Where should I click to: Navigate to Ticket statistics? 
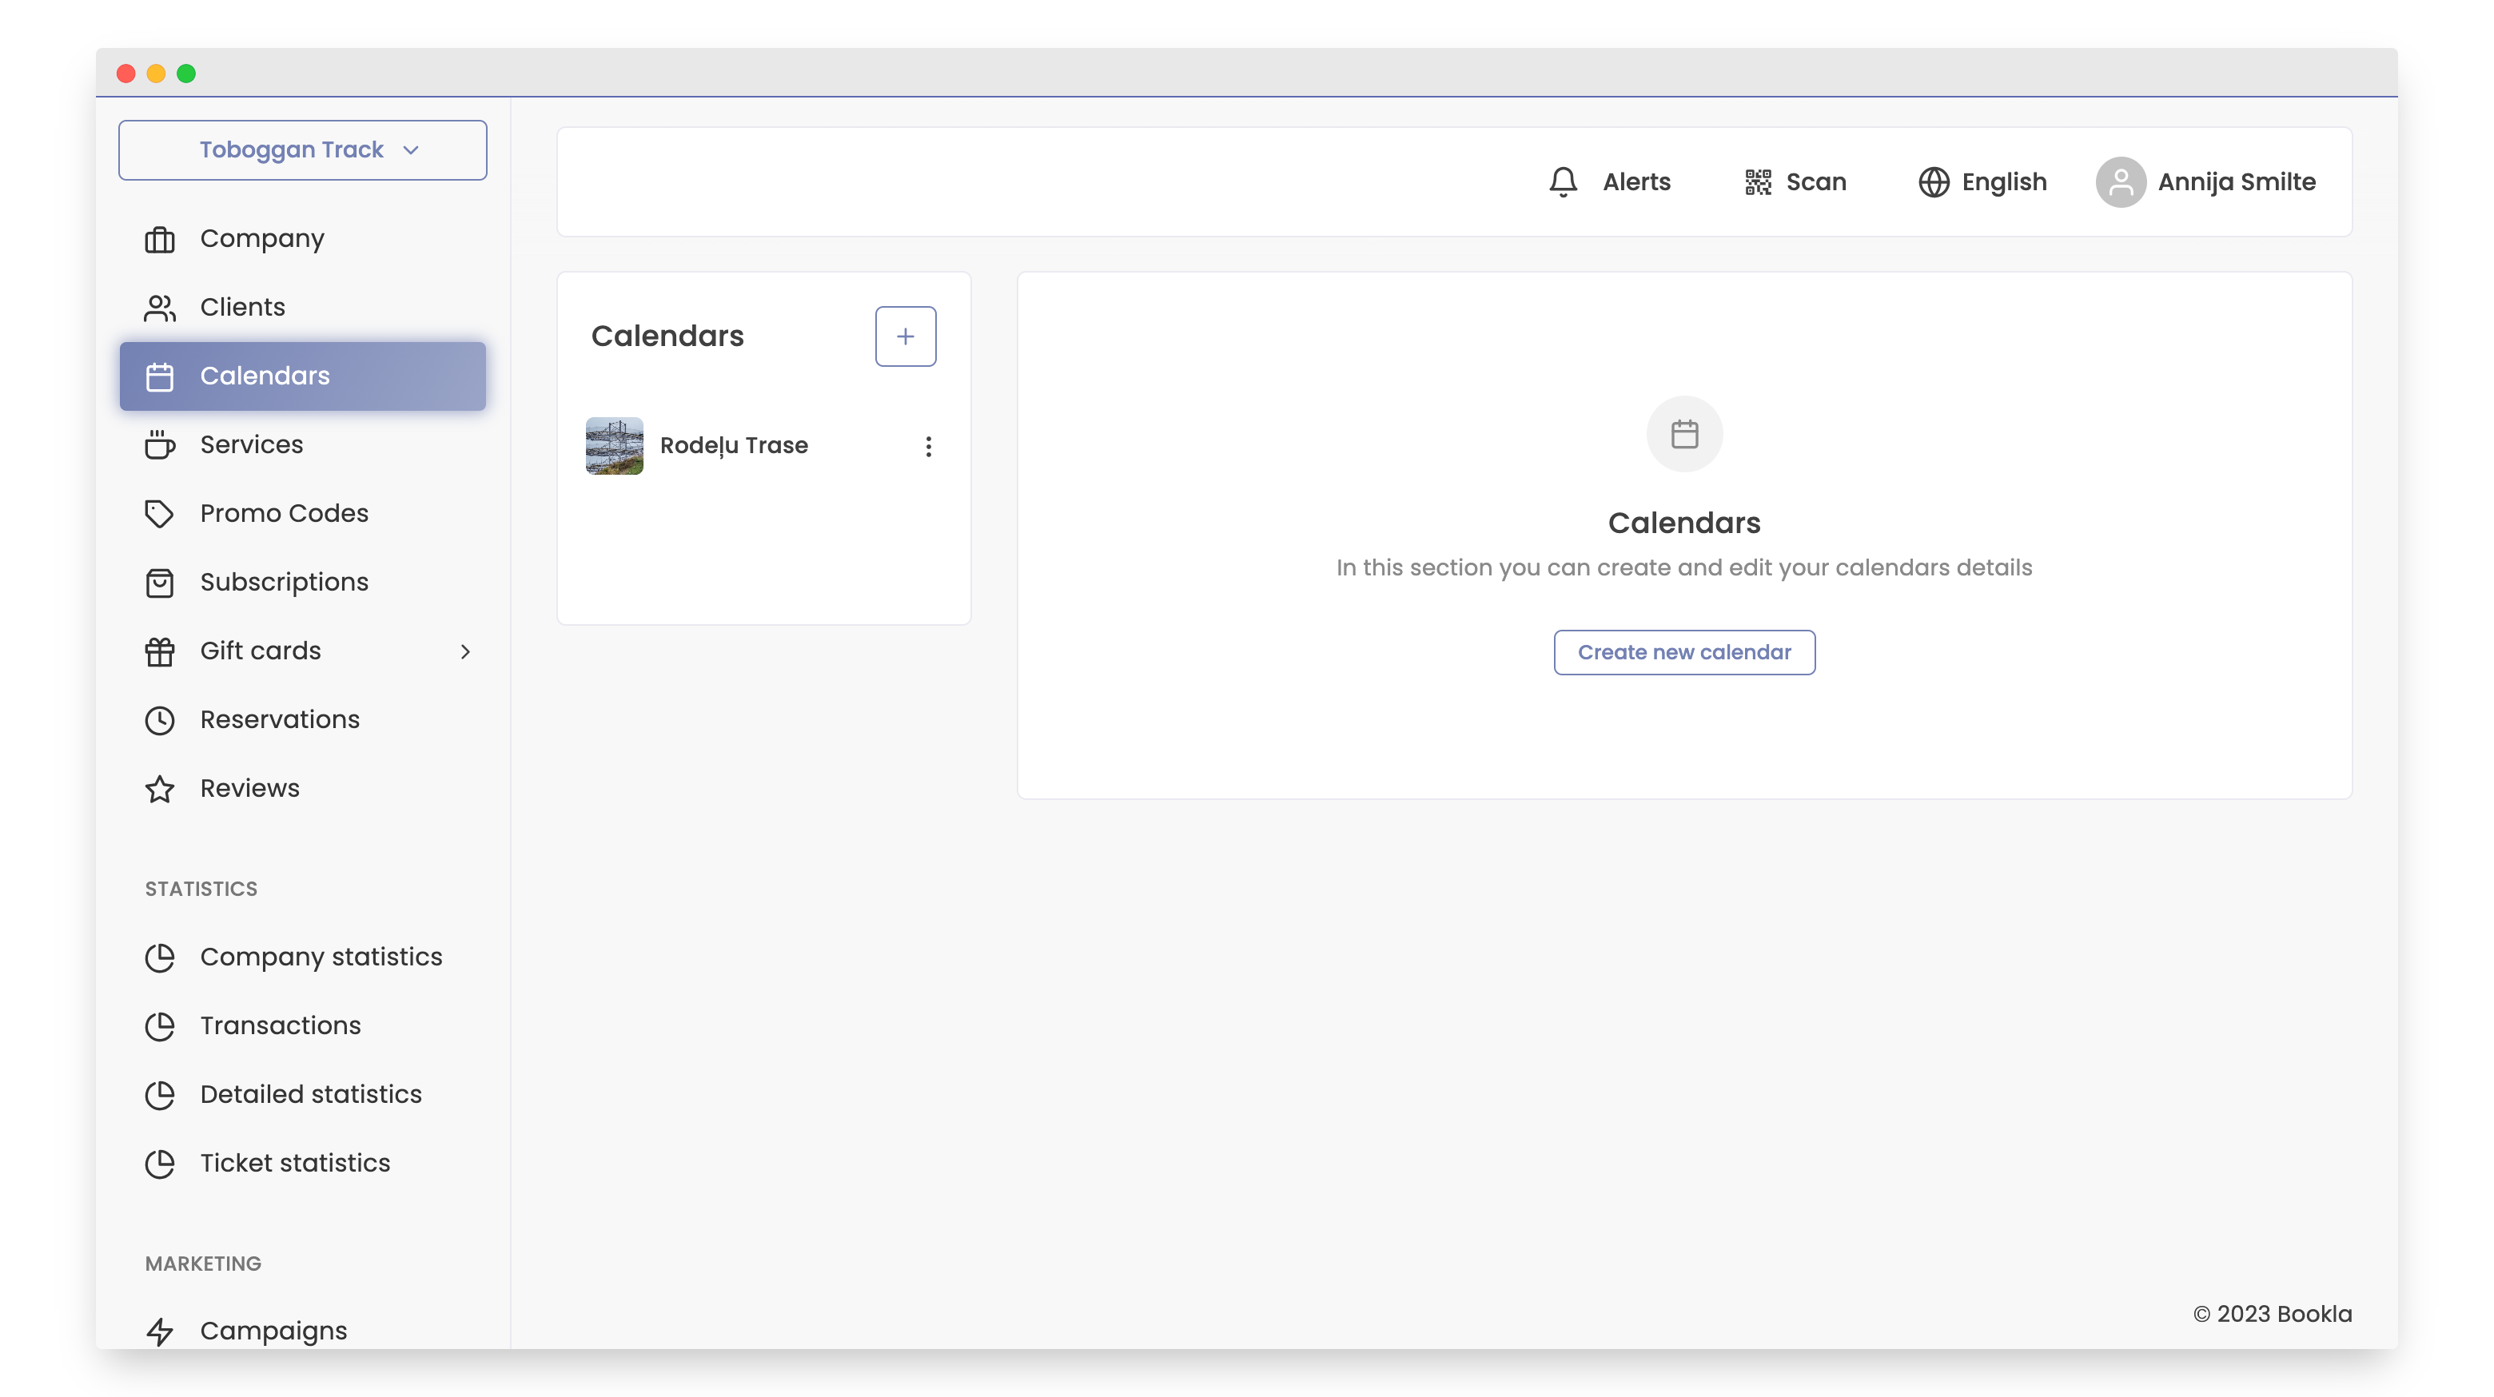click(295, 1163)
